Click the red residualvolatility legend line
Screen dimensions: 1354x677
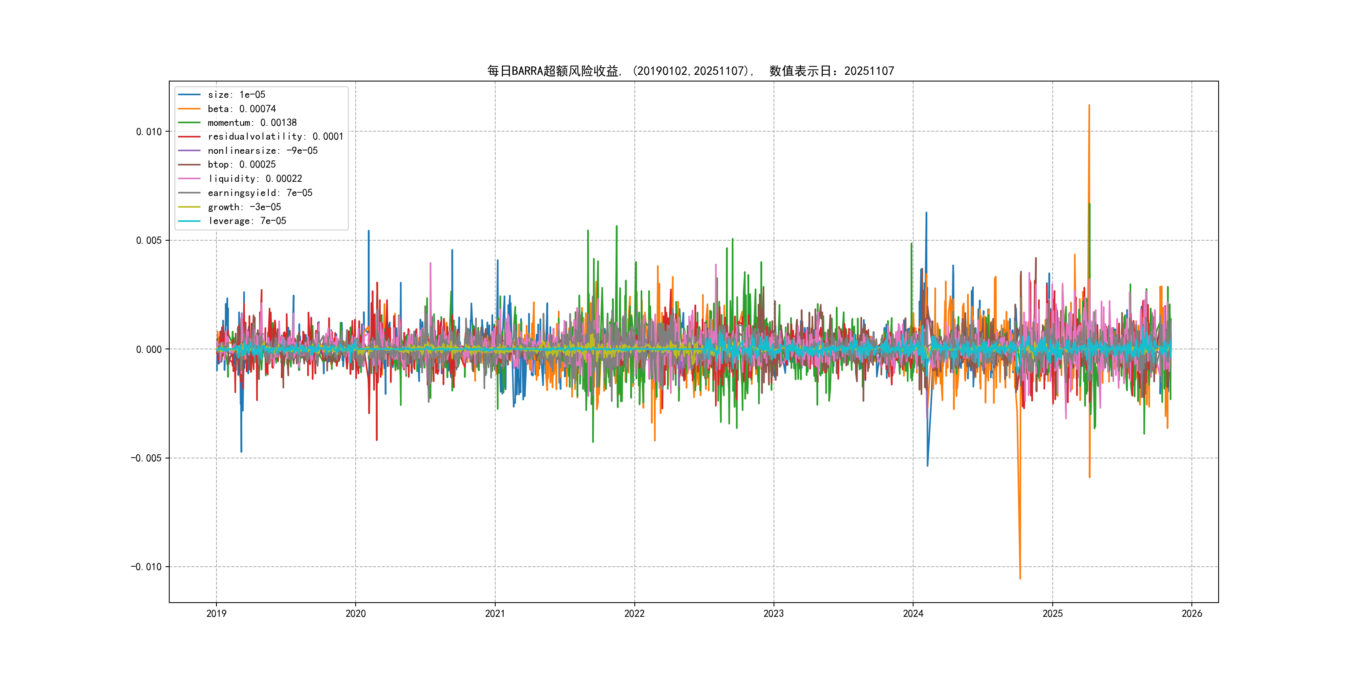[189, 137]
